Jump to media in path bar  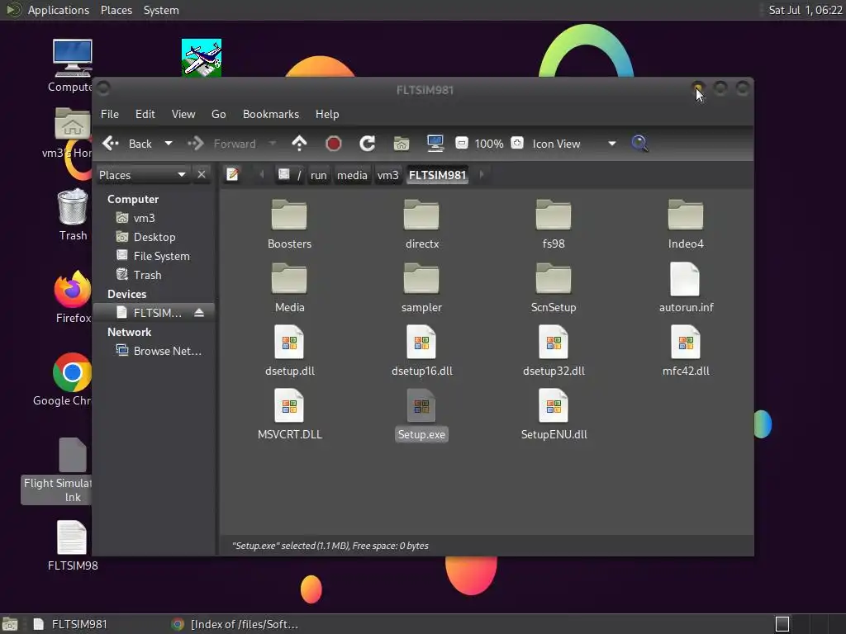(x=352, y=175)
